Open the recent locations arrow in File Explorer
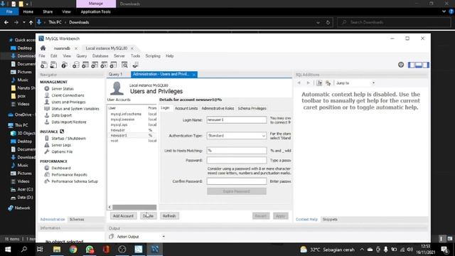This screenshot has width=455, height=256. coord(23,22)
